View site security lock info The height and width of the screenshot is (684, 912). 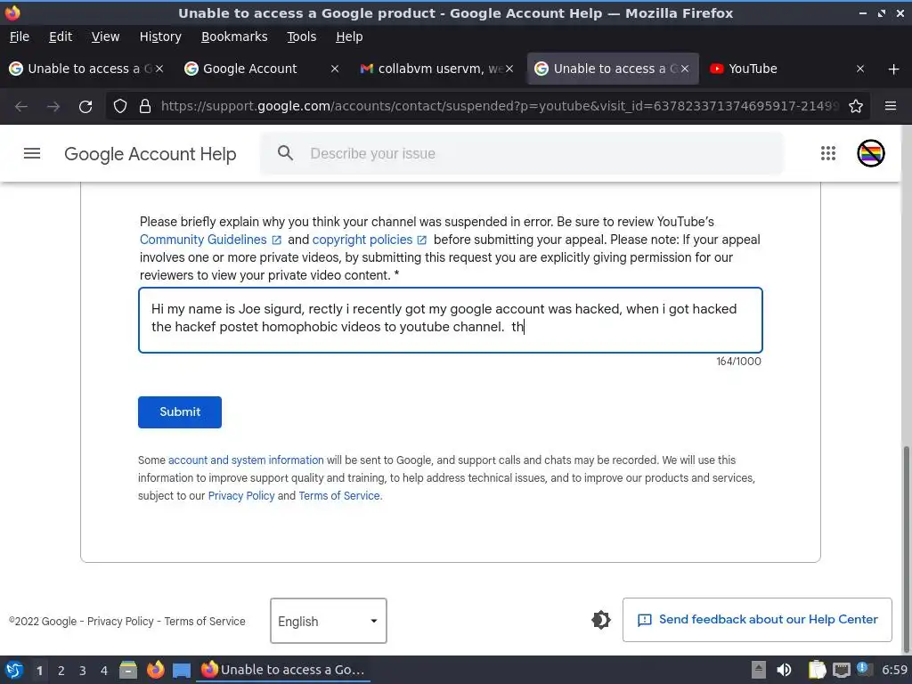(x=145, y=107)
